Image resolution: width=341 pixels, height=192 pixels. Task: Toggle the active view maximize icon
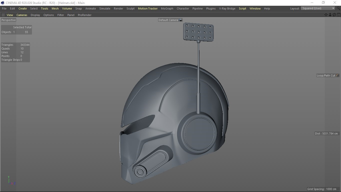[339, 15]
